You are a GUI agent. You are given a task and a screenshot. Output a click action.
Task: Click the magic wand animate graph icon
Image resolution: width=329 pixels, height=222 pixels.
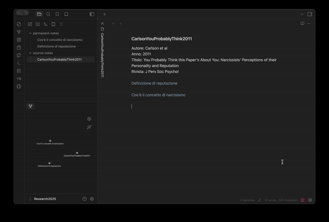pyautogui.click(x=89, y=127)
